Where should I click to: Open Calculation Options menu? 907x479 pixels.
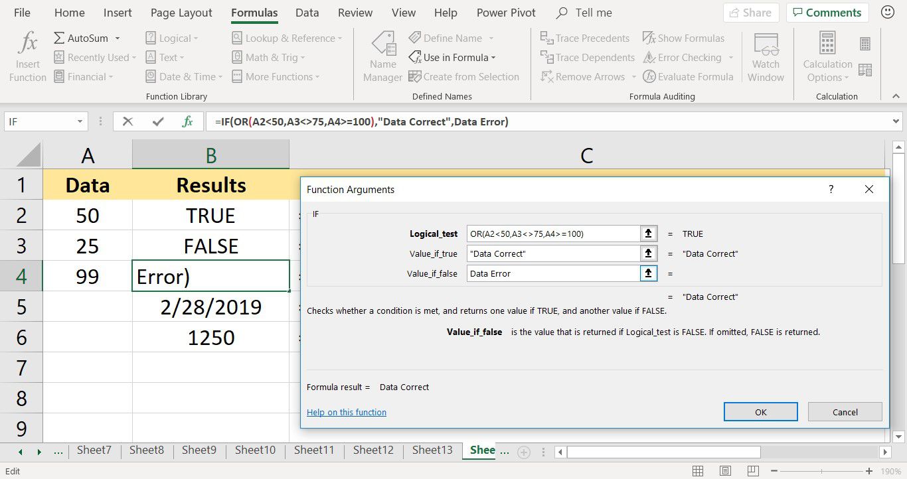[827, 58]
